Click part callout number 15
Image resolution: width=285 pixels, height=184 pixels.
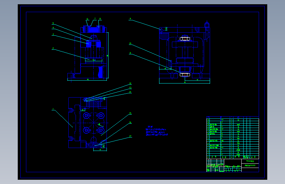(x=130, y=113)
